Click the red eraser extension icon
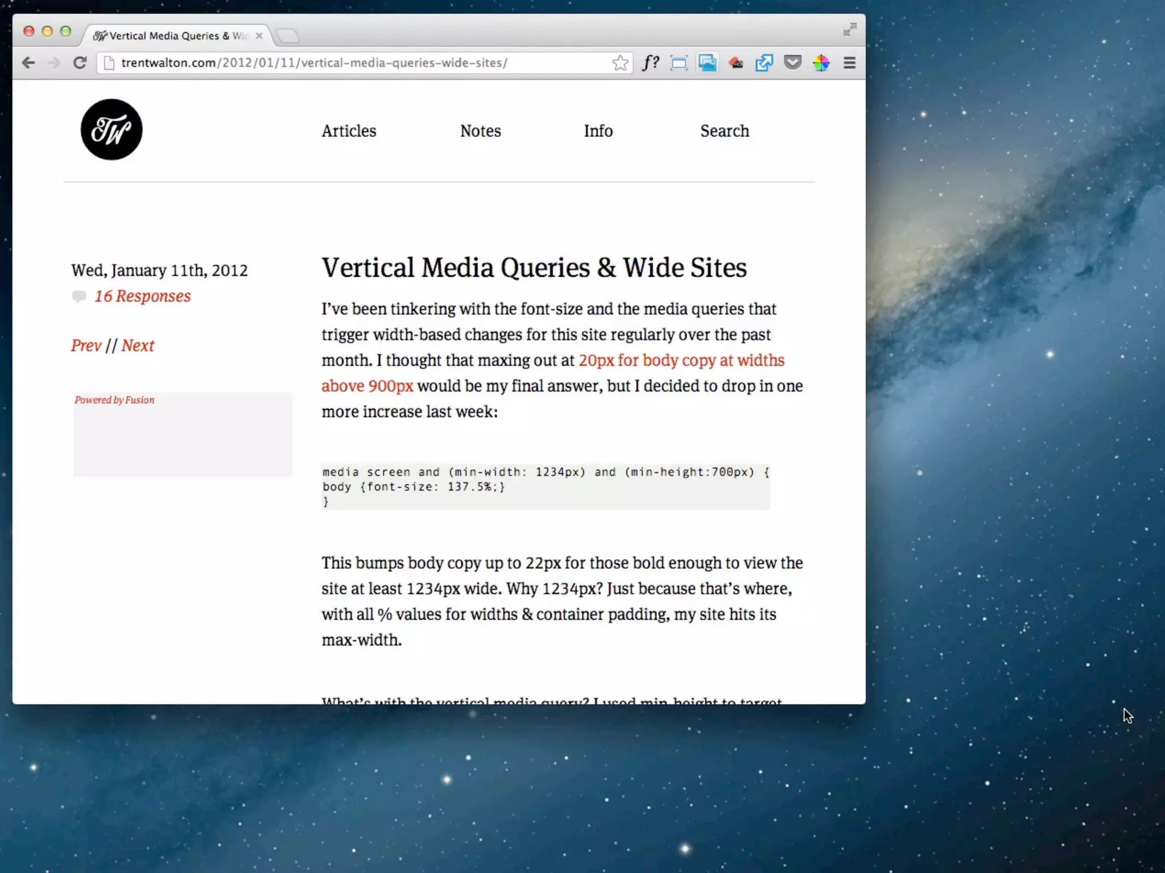This screenshot has width=1165, height=873. pyautogui.click(x=736, y=63)
